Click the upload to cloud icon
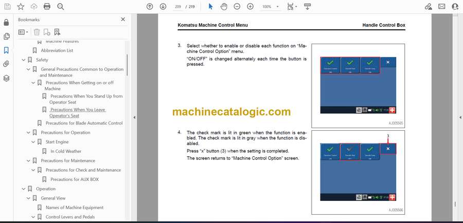The height and width of the screenshot is (223, 463). coord(34,7)
